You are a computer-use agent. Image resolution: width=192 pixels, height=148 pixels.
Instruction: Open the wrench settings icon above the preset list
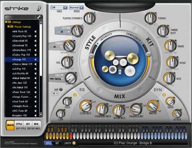tap(39, 17)
